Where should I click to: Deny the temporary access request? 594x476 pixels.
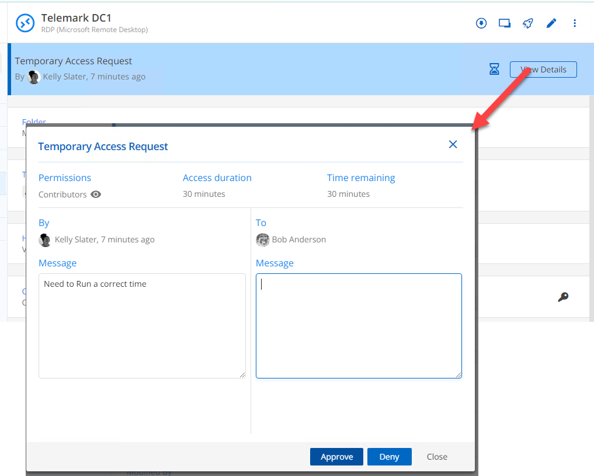tap(389, 457)
